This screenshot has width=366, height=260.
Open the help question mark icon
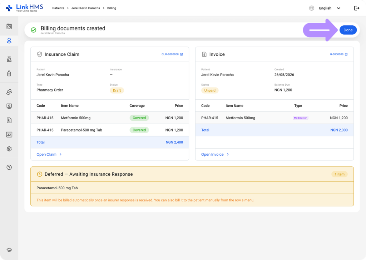coord(9,167)
